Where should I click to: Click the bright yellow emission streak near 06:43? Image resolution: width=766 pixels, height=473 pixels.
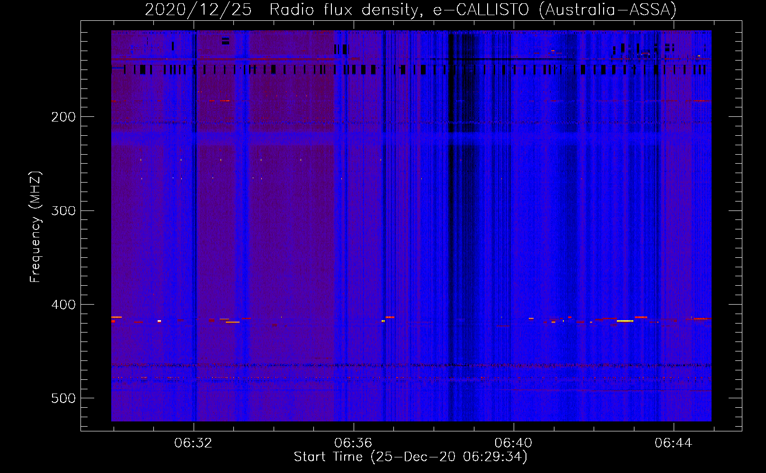(625, 321)
